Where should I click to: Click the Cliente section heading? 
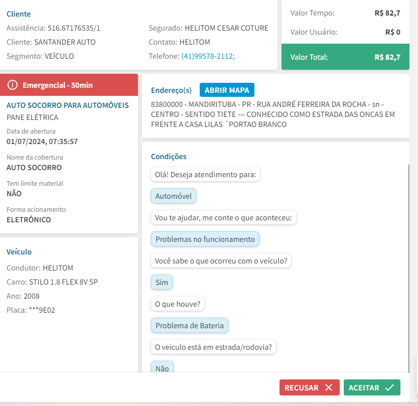[x=19, y=14]
